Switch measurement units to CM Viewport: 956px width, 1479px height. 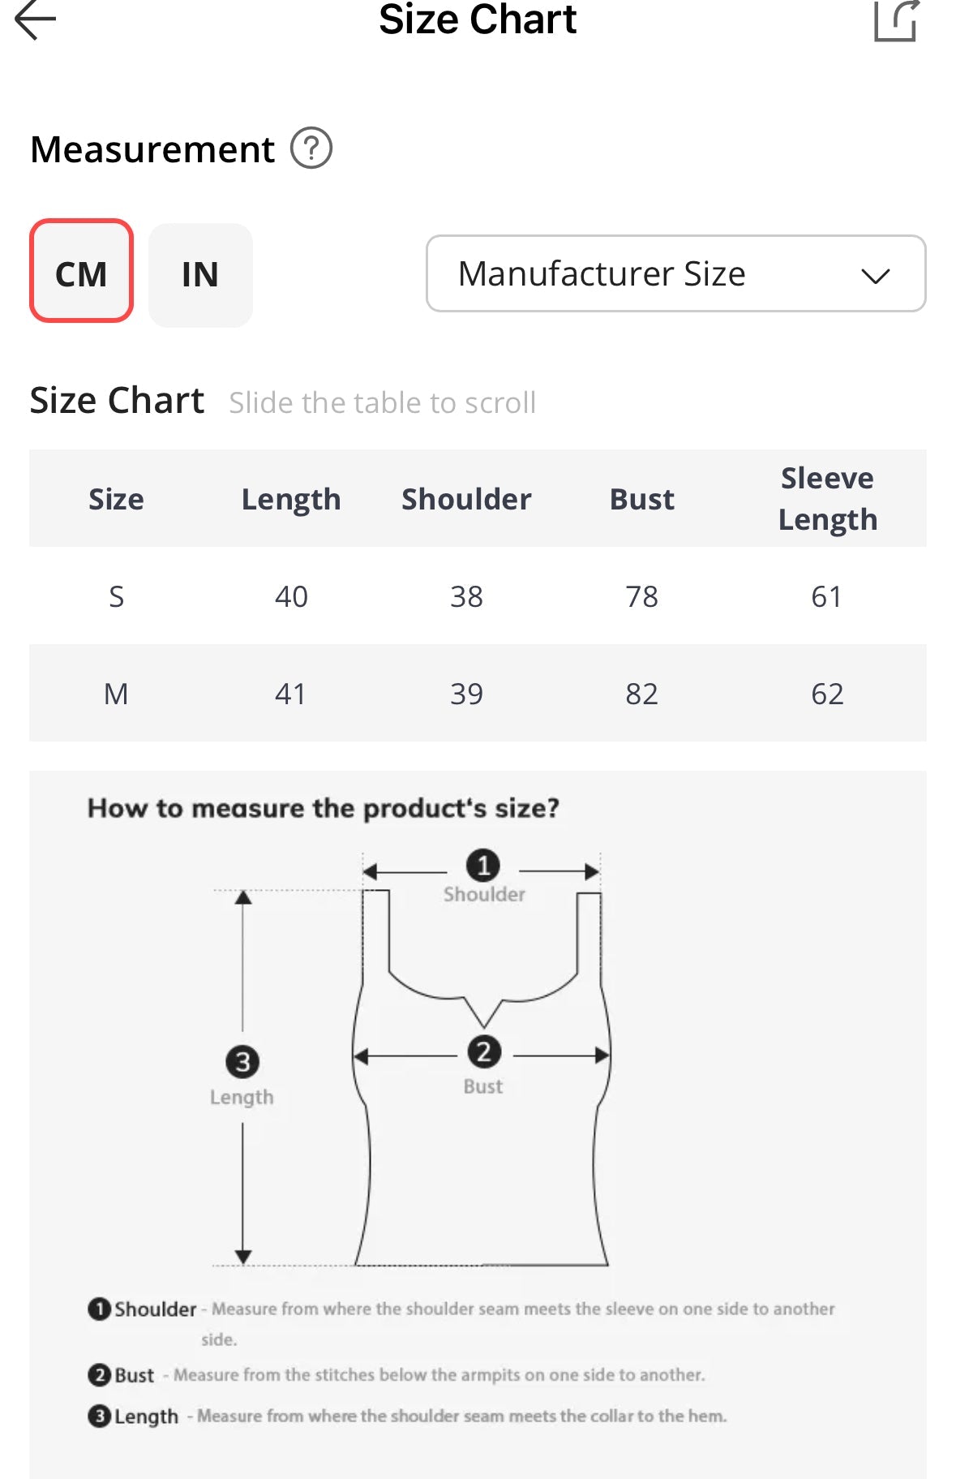pos(81,272)
